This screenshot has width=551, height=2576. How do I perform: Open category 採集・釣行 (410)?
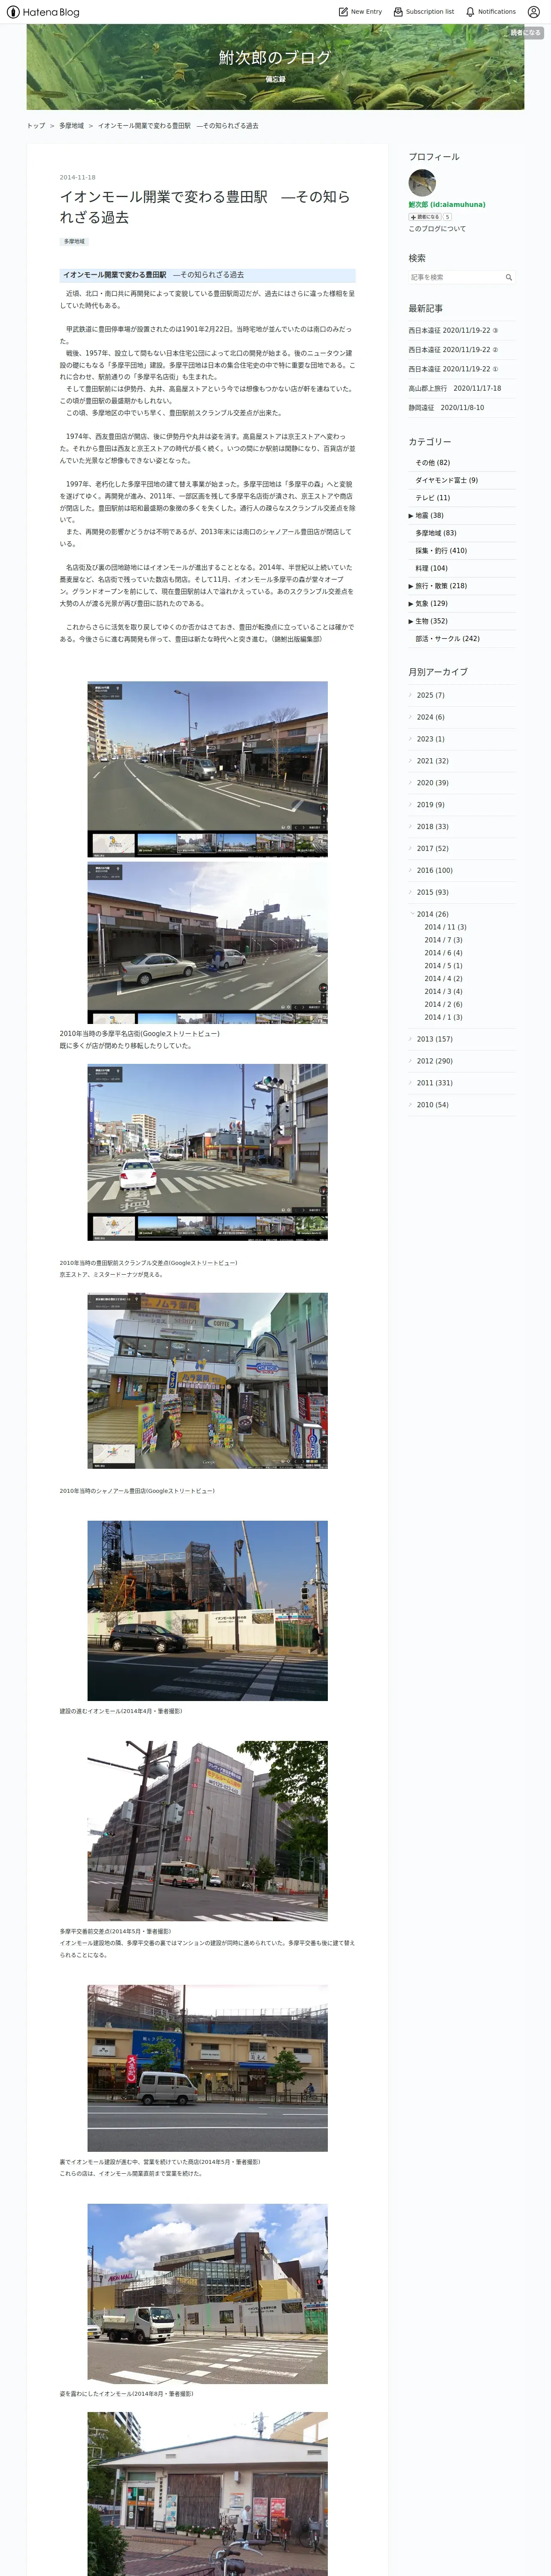pyautogui.click(x=441, y=551)
